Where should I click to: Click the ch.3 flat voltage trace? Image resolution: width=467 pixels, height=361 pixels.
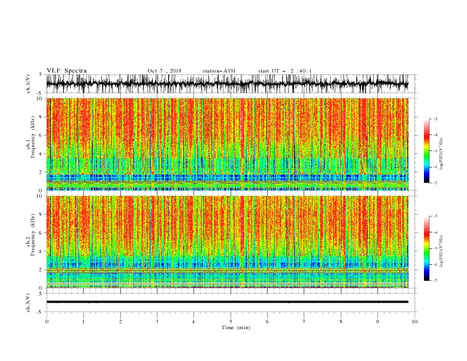[x=227, y=302]
